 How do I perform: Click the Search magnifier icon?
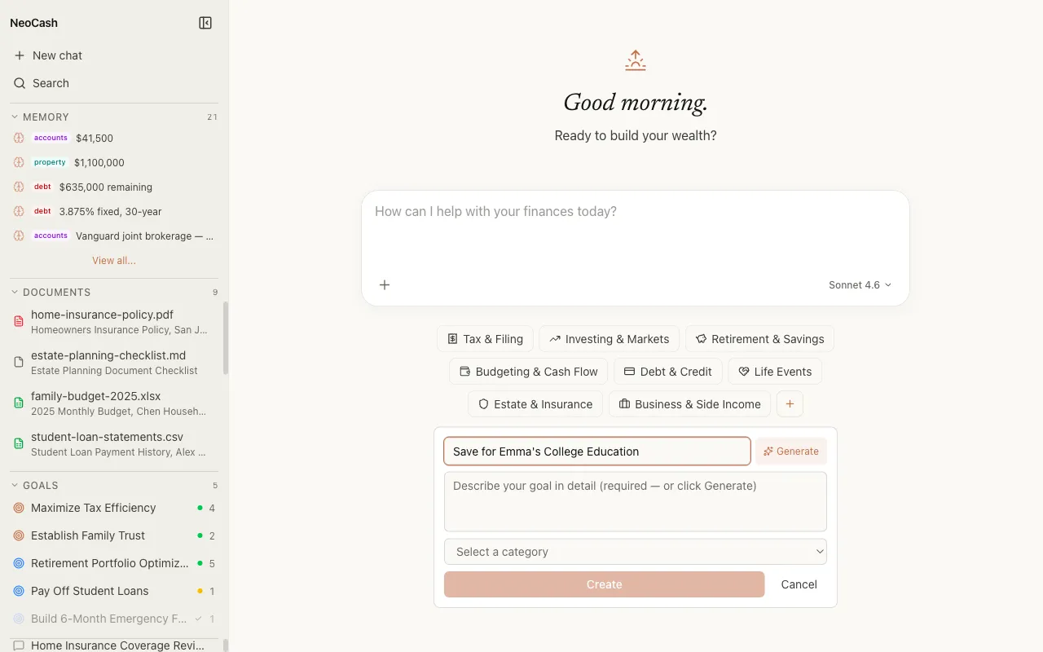[20, 83]
